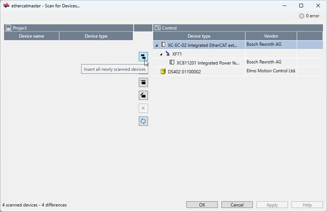Screen dimensions: 327x212
Task: Click Insert all newly scanned devices icon
Action: [x=143, y=56]
